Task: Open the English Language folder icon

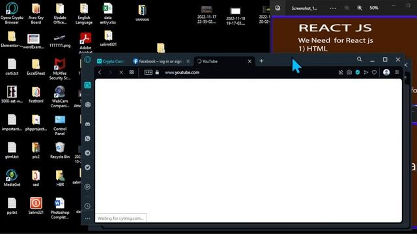Action: click(84, 14)
